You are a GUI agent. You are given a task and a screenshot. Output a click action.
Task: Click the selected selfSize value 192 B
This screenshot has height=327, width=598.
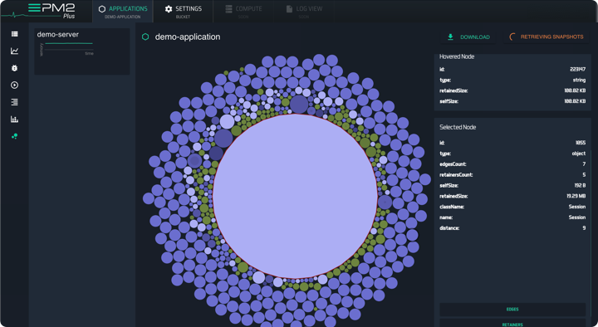click(580, 185)
